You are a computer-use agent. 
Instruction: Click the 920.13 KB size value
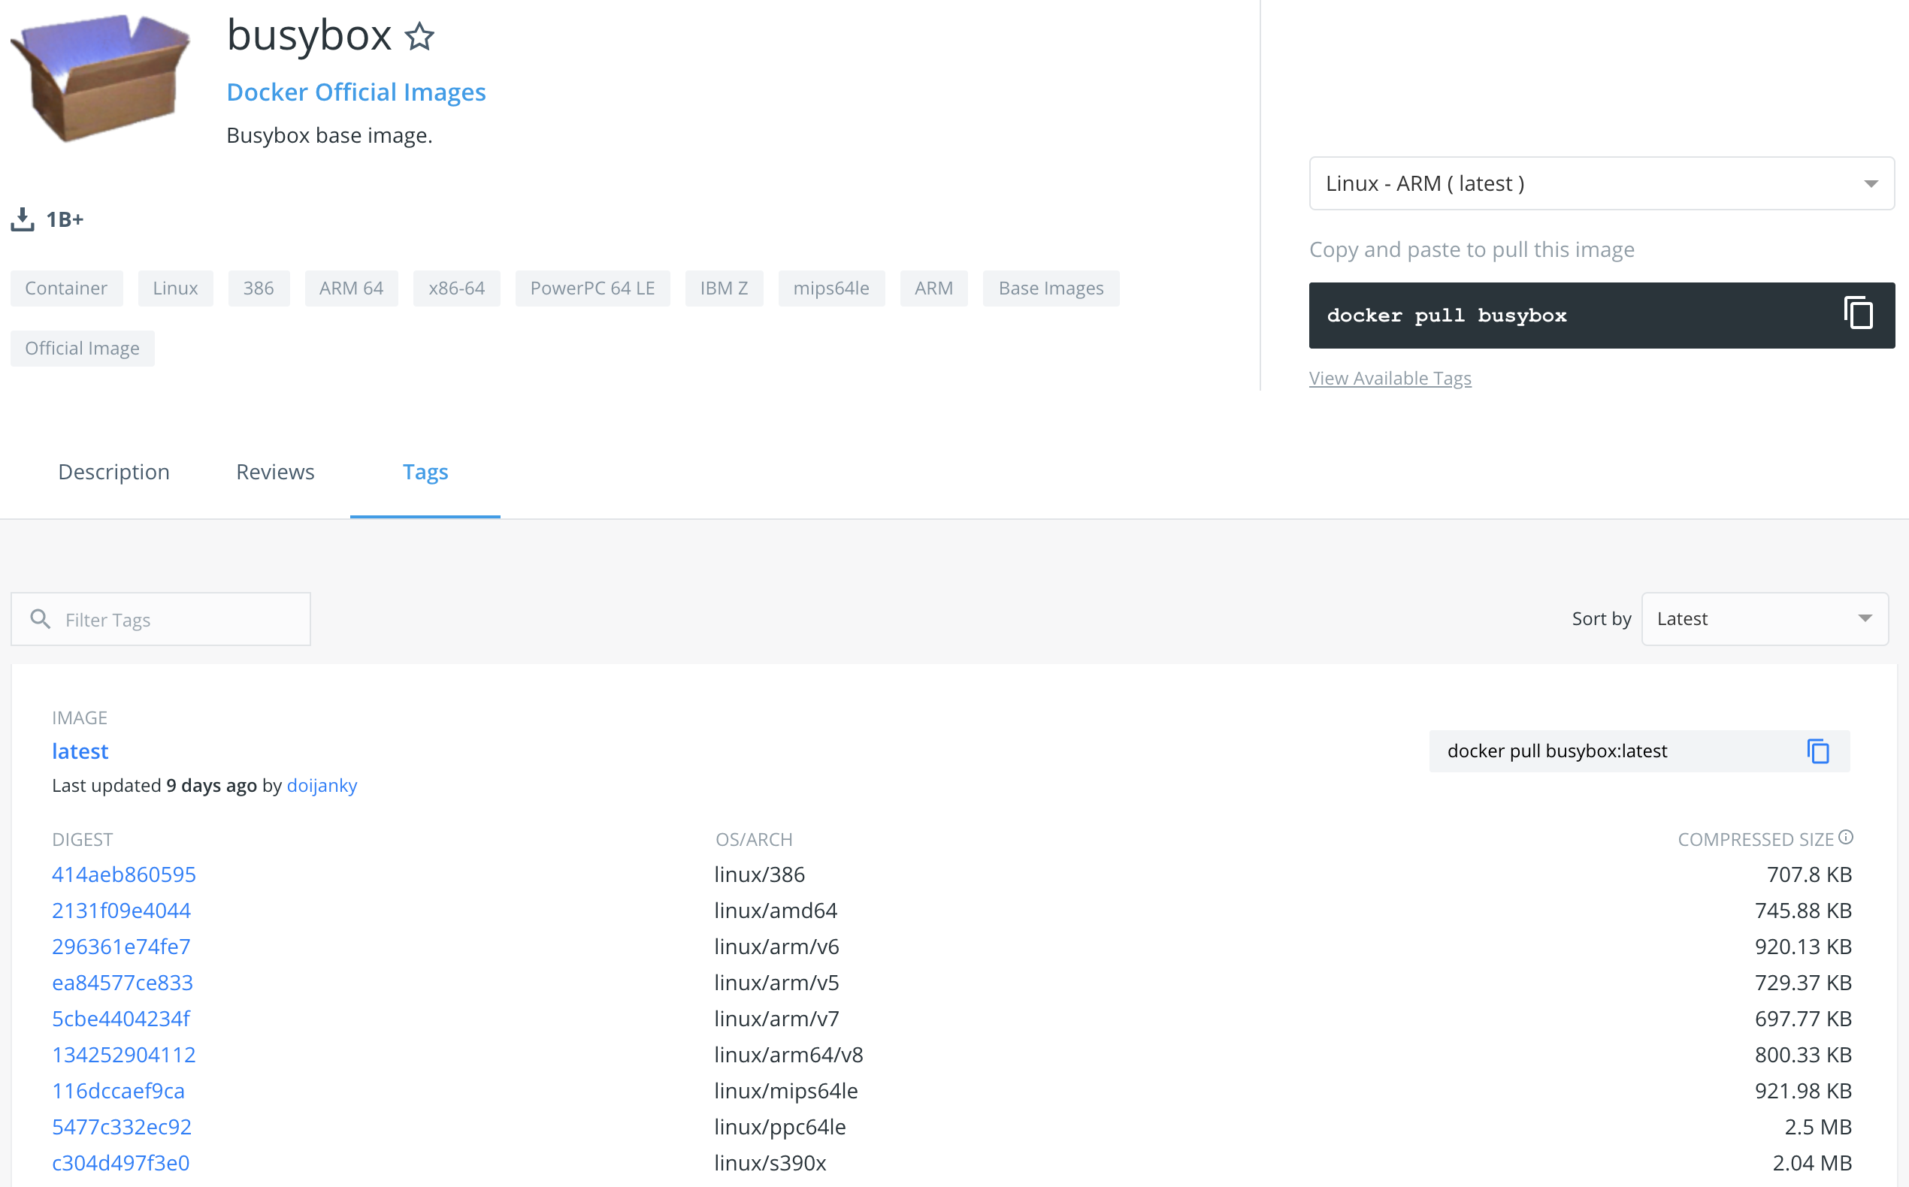pyautogui.click(x=1803, y=947)
